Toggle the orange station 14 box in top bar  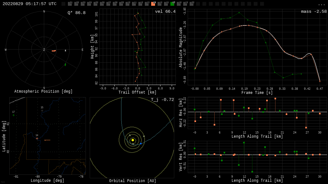click(153, 4)
